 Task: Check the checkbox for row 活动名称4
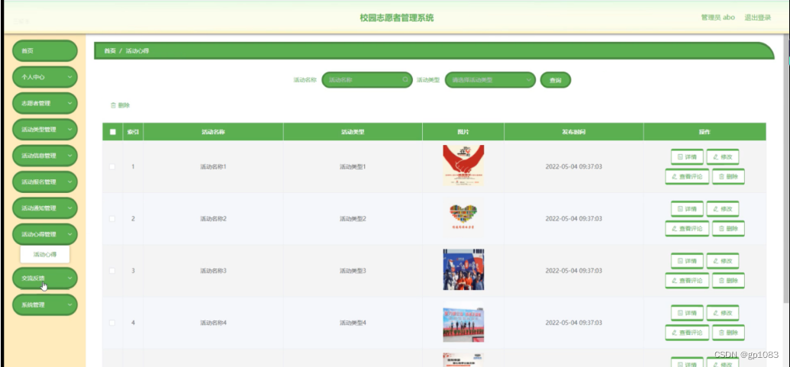[112, 323]
